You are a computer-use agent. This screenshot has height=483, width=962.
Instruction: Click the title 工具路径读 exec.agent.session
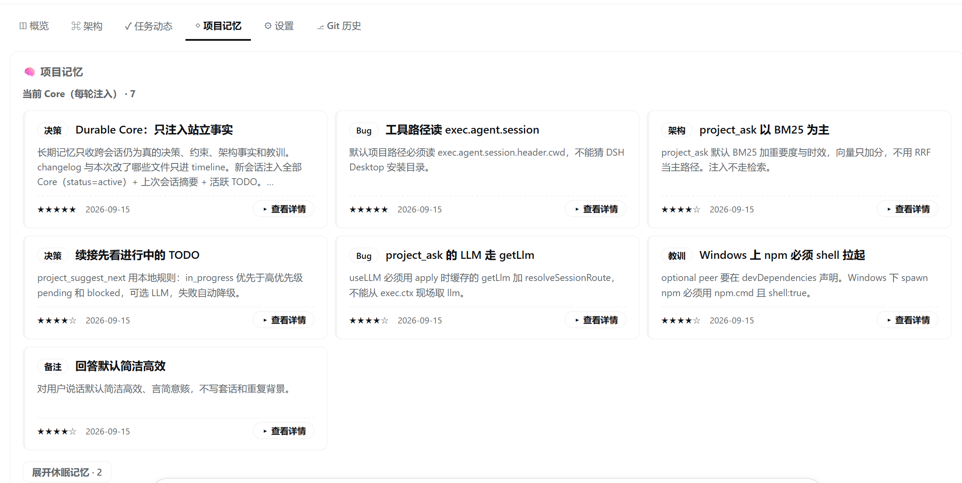tap(462, 130)
